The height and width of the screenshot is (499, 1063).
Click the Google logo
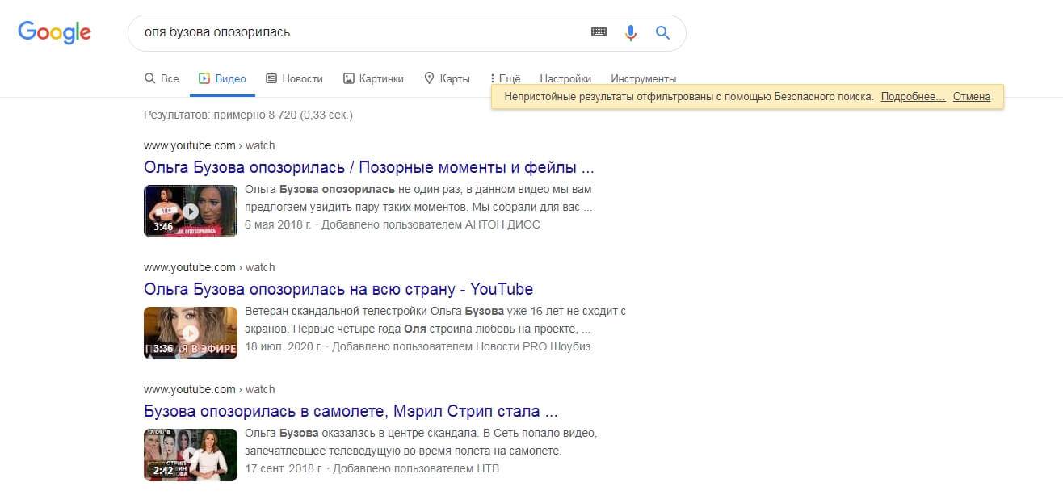pos(54,32)
